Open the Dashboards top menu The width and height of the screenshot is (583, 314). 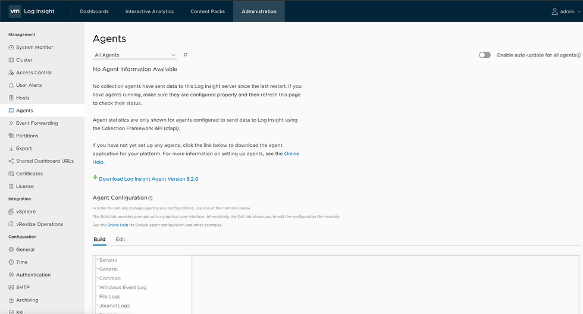95,11
